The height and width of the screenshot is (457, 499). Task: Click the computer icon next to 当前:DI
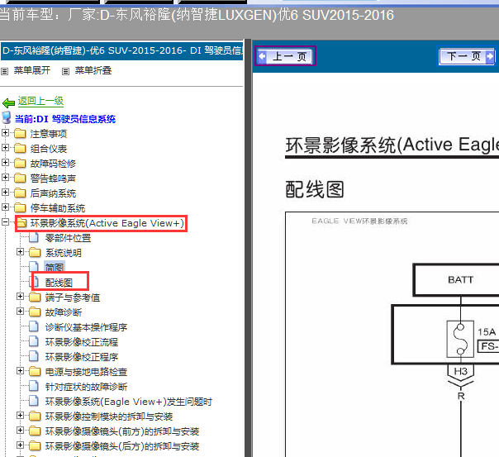[7, 117]
